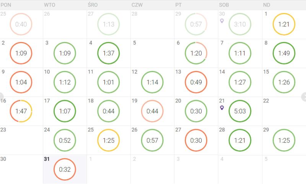
Task: Open the 5:03 activity circle on Saturday 21
Action: (x=240, y=111)
